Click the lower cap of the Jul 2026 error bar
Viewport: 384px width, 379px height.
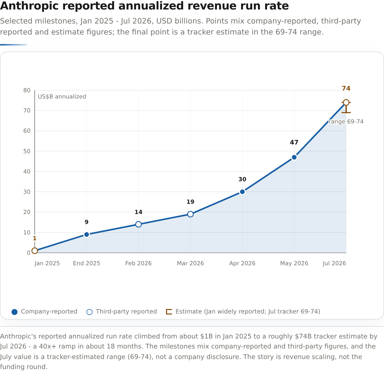tap(346, 113)
